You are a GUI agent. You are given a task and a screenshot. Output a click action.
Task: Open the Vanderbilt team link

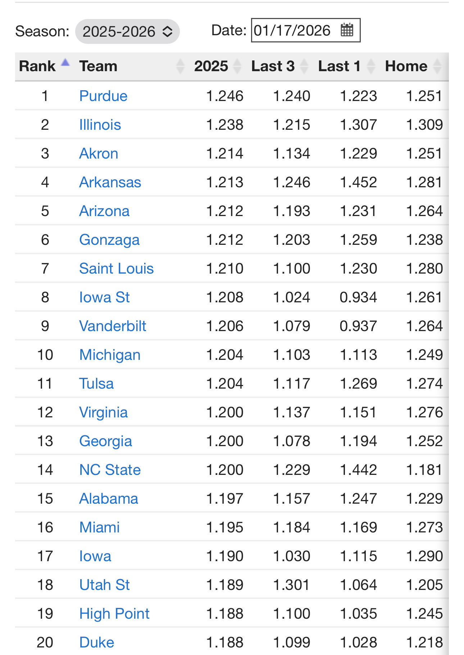point(113,326)
